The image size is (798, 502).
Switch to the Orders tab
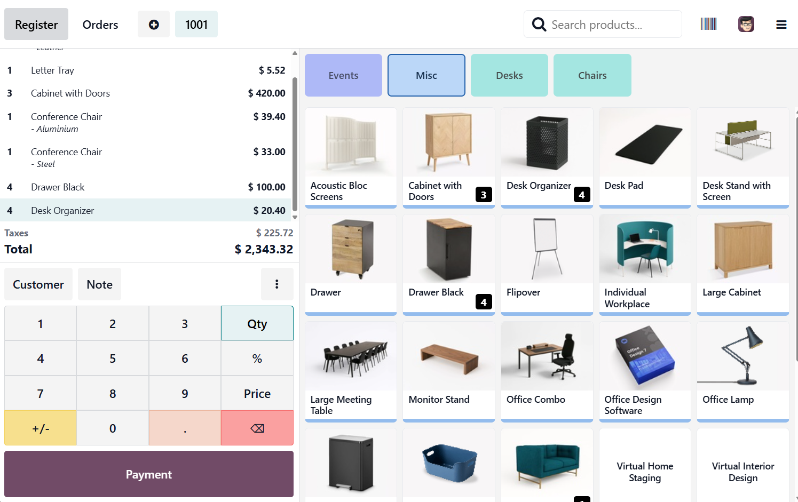click(100, 25)
